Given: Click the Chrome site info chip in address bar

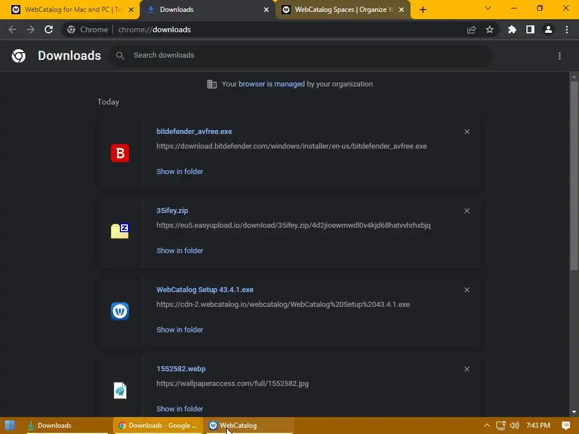Looking at the screenshot, I should [88, 29].
